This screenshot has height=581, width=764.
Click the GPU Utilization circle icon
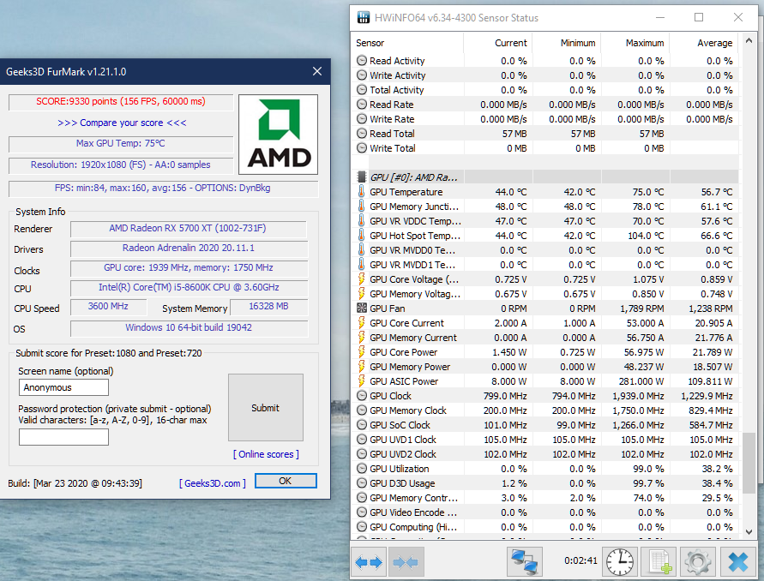pos(362,469)
